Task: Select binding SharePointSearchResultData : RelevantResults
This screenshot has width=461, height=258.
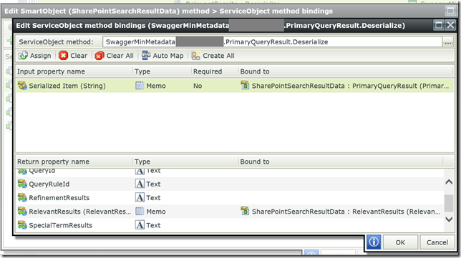Action: [x=346, y=212]
